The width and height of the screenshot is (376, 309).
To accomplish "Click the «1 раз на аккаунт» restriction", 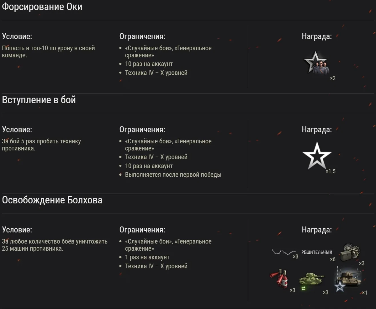I will 147,257.
